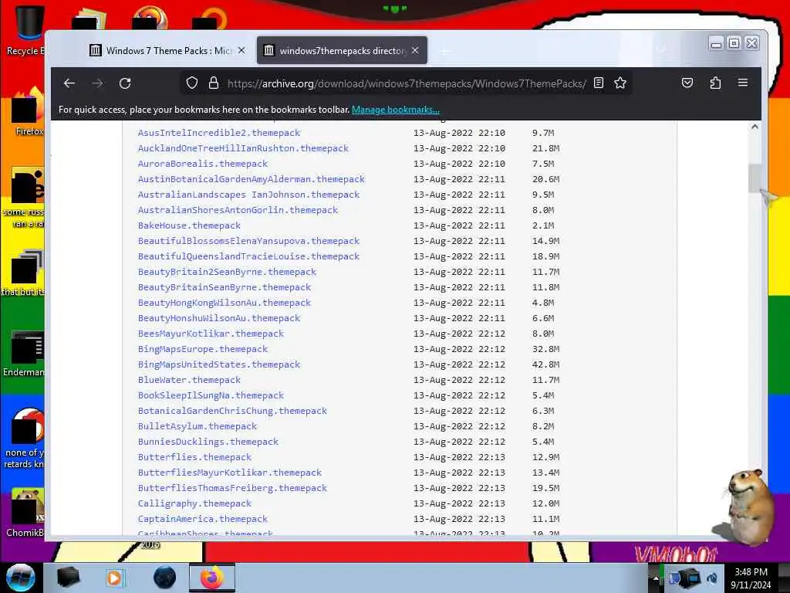Click the volume speaker tray icon
The height and width of the screenshot is (593, 790).
tap(712, 578)
